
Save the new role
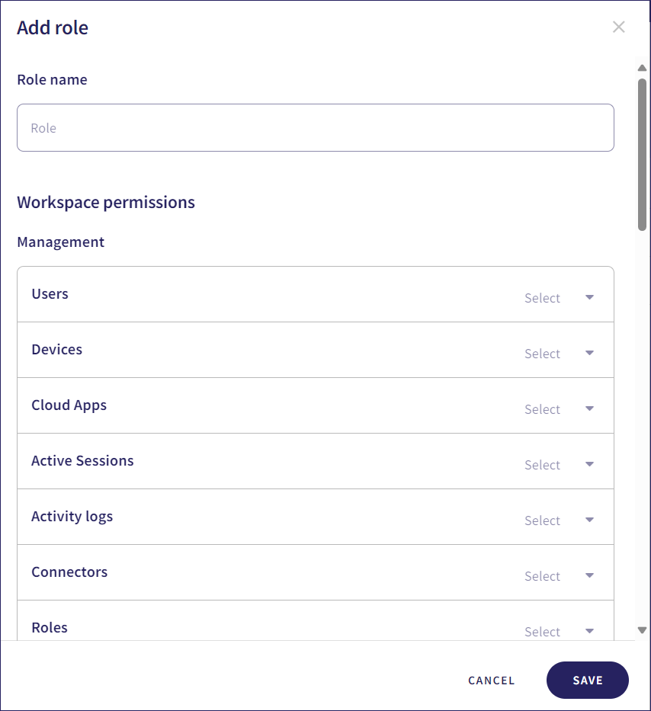[x=587, y=680]
